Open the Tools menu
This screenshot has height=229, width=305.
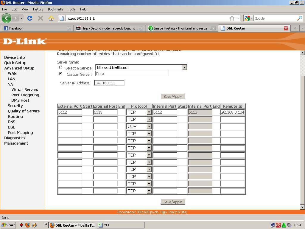point(71,9)
